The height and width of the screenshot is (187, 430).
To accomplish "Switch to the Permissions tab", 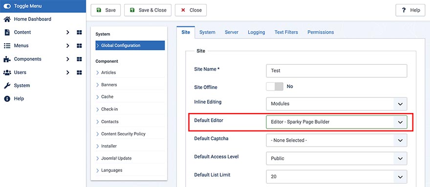I will pos(321,32).
